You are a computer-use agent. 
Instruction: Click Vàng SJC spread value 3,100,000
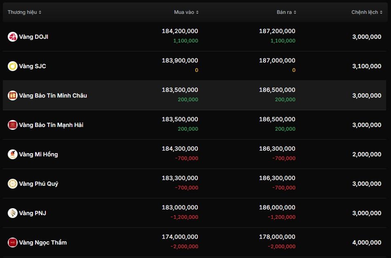point(366,66)
